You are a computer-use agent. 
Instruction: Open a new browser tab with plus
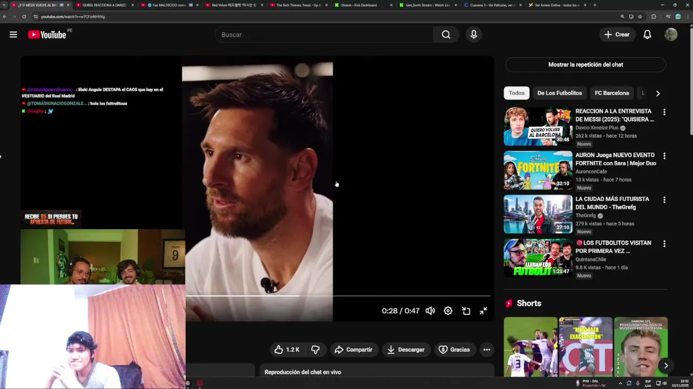coord(595,5)
